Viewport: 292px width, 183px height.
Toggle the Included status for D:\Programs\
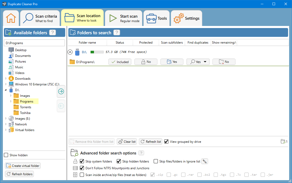[120, 62]
